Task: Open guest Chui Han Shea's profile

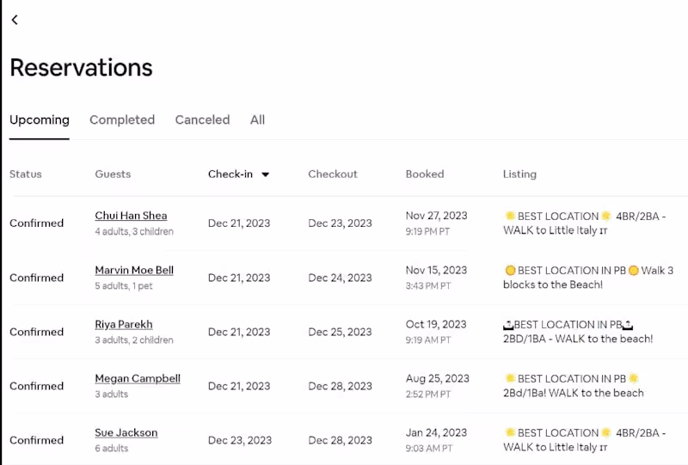Action: 131,216
